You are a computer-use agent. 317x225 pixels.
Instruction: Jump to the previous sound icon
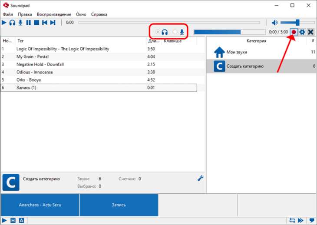[45, 23]
